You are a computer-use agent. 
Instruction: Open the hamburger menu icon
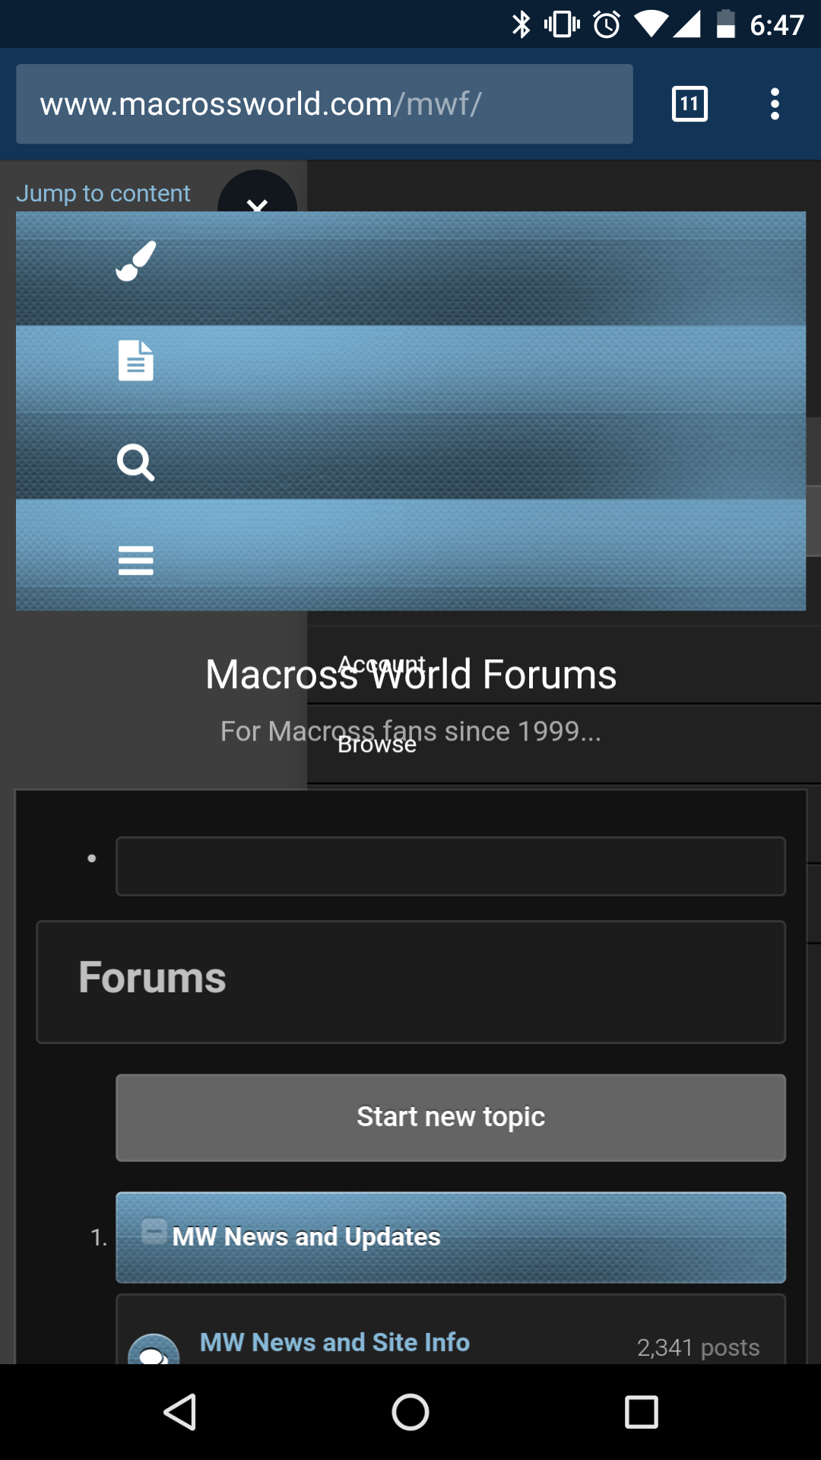point(136,560)
